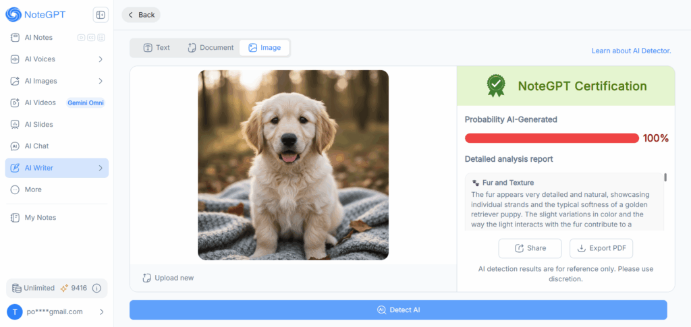This screenshot has height=327, width=691.
Task: Click the Upload new file icon
Action: [x=146, y=278]
